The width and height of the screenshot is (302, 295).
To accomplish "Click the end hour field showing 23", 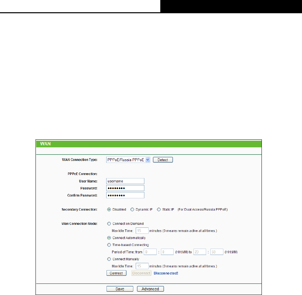I will click(x=200, y=252).
